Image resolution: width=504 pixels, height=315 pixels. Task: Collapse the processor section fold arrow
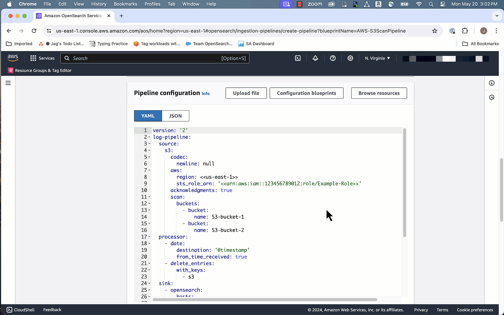pos(149,237)
